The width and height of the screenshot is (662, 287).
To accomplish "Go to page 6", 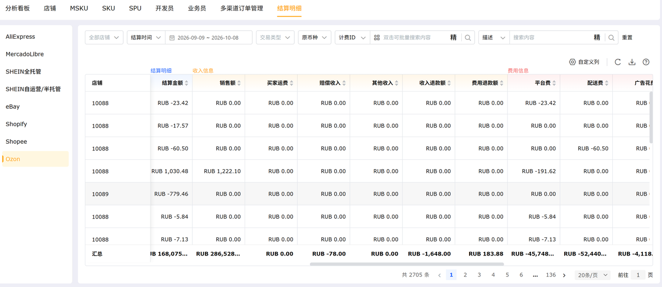I will pyautogui.click(x=521, y=275).
